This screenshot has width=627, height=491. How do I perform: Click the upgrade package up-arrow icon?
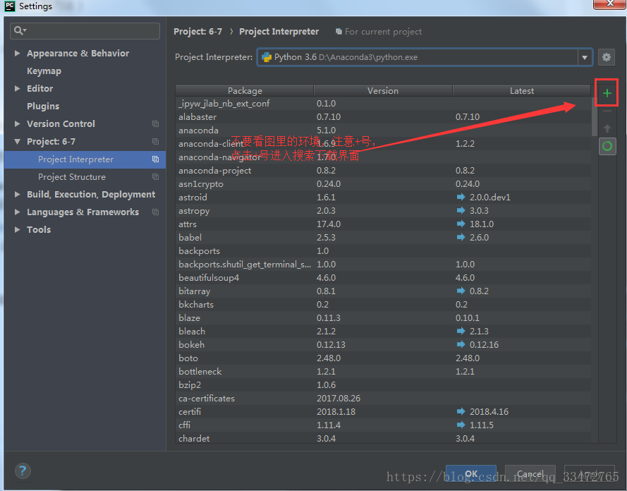607,128
